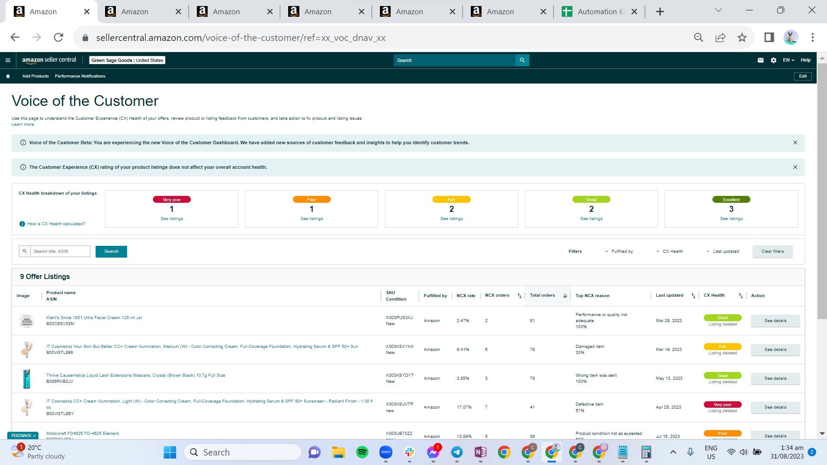
Task: Open the Seller Central hamburger menu
Action: (x=8, y=60)
